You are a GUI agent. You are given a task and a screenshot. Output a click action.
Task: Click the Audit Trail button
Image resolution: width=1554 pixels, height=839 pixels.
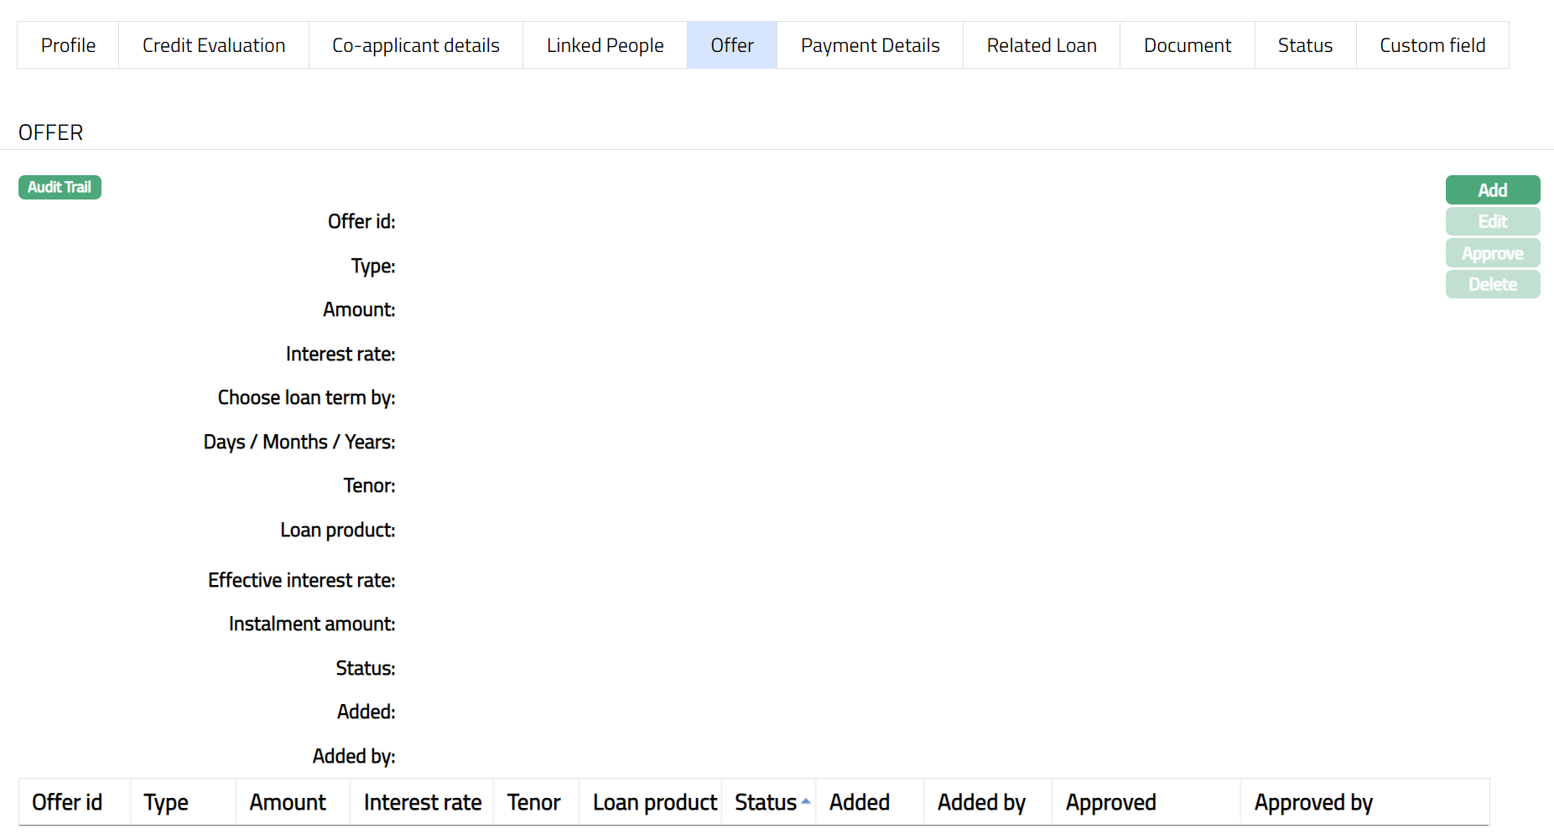[x=60, y=187]
